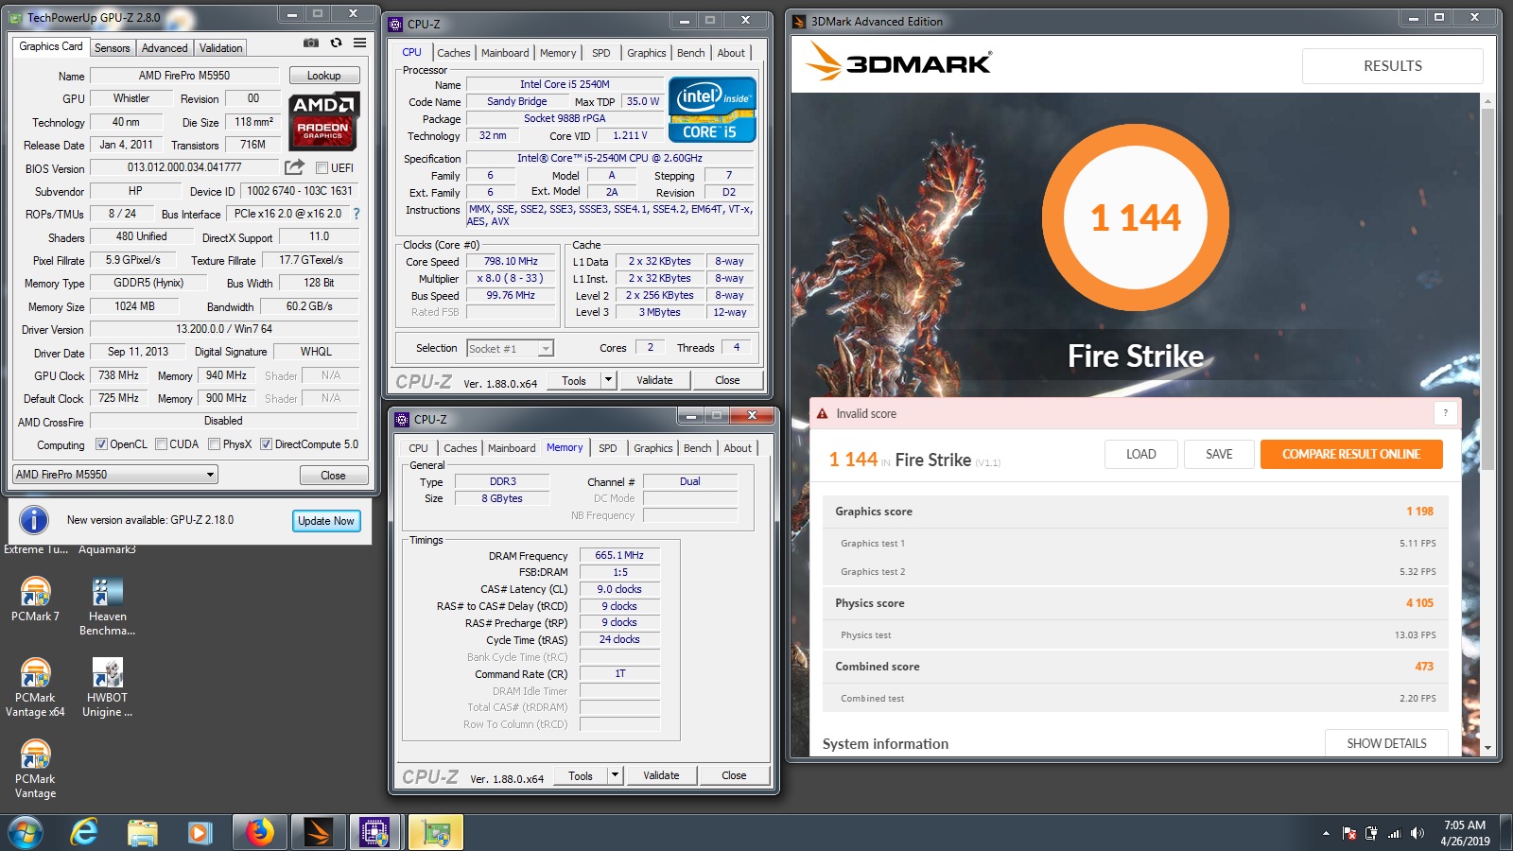Click the 3DMark vertical scrollbar thumb
The image size is (1513, 851).
point(1487,288)
